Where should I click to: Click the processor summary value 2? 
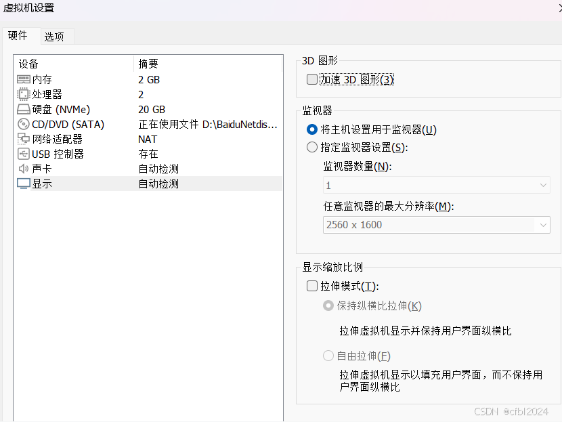pos(141,95)
